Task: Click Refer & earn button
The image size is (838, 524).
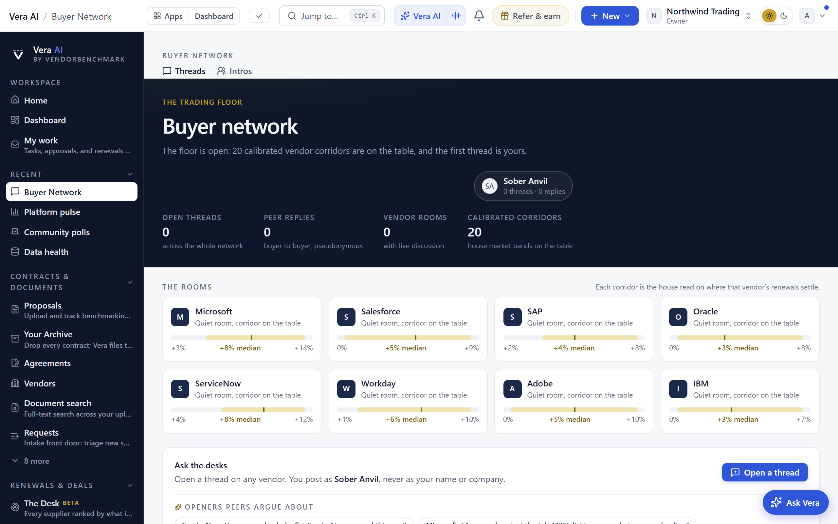Action: 531,16
